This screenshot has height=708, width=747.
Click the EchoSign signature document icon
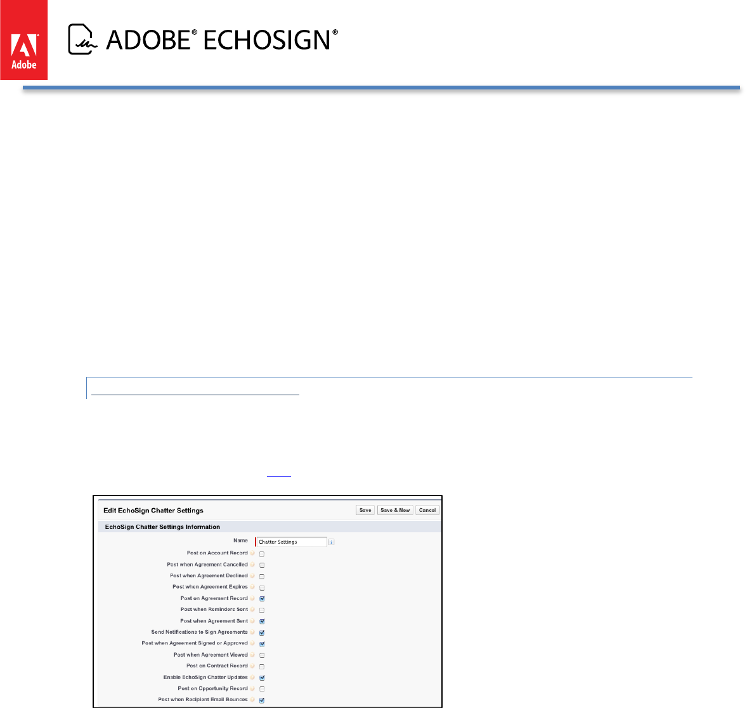point(82,39)
